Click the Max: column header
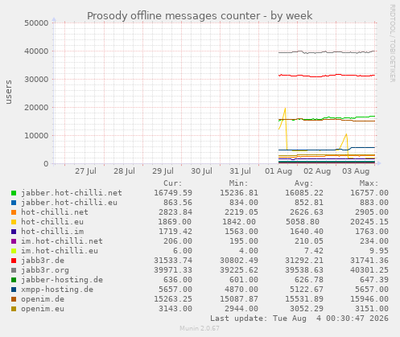Viewport: 400px width, 337px height. tap(369, 183)
